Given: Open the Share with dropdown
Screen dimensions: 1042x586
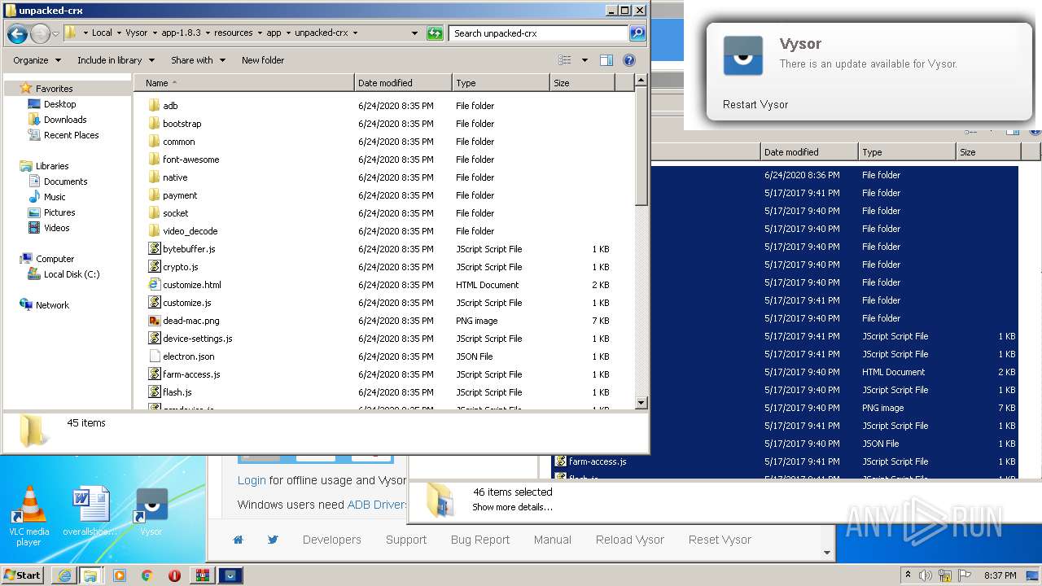Looking at the screenshot, I should (x=197, y=60).
